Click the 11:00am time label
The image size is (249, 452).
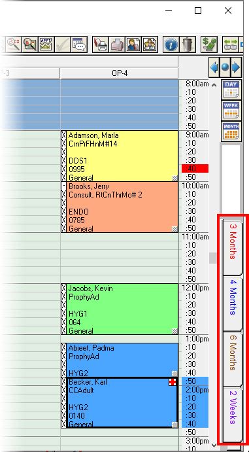[x=195, y=237]
